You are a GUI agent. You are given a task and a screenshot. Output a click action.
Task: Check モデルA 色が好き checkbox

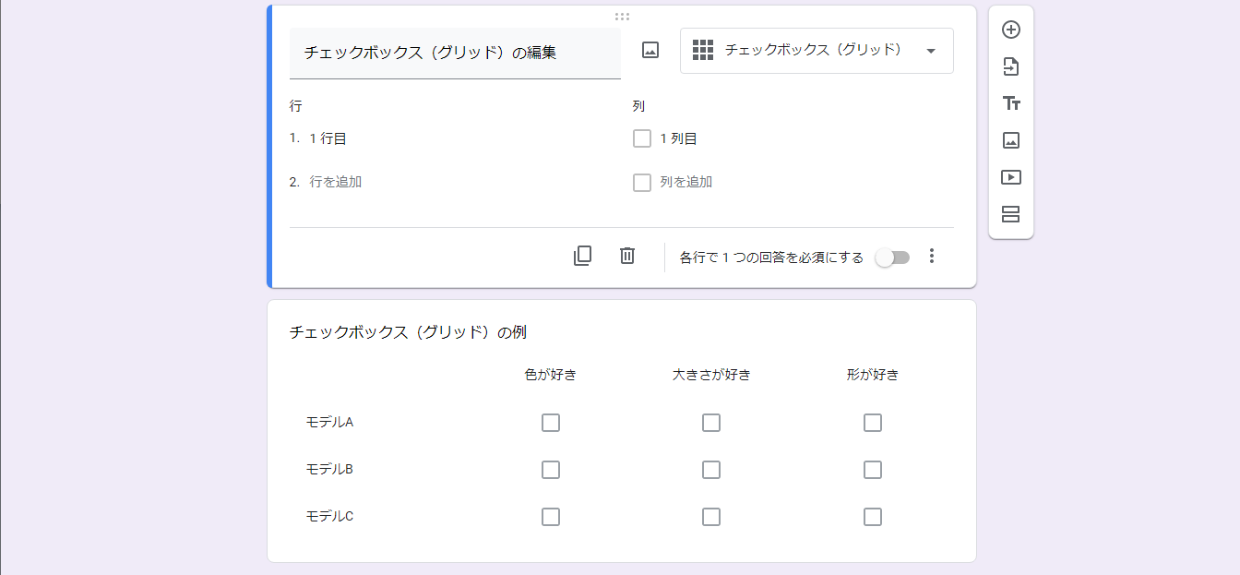pyautogui.click(x=551, y=423)
